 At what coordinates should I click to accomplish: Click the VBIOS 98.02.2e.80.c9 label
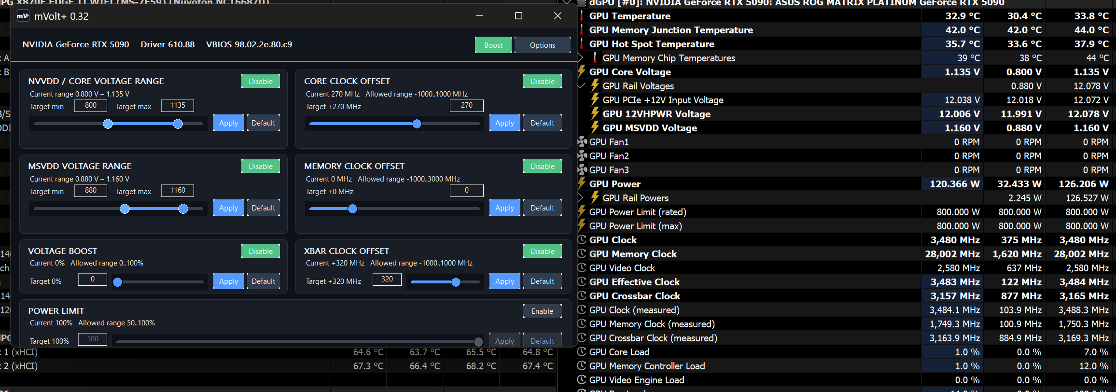[249, 44]
